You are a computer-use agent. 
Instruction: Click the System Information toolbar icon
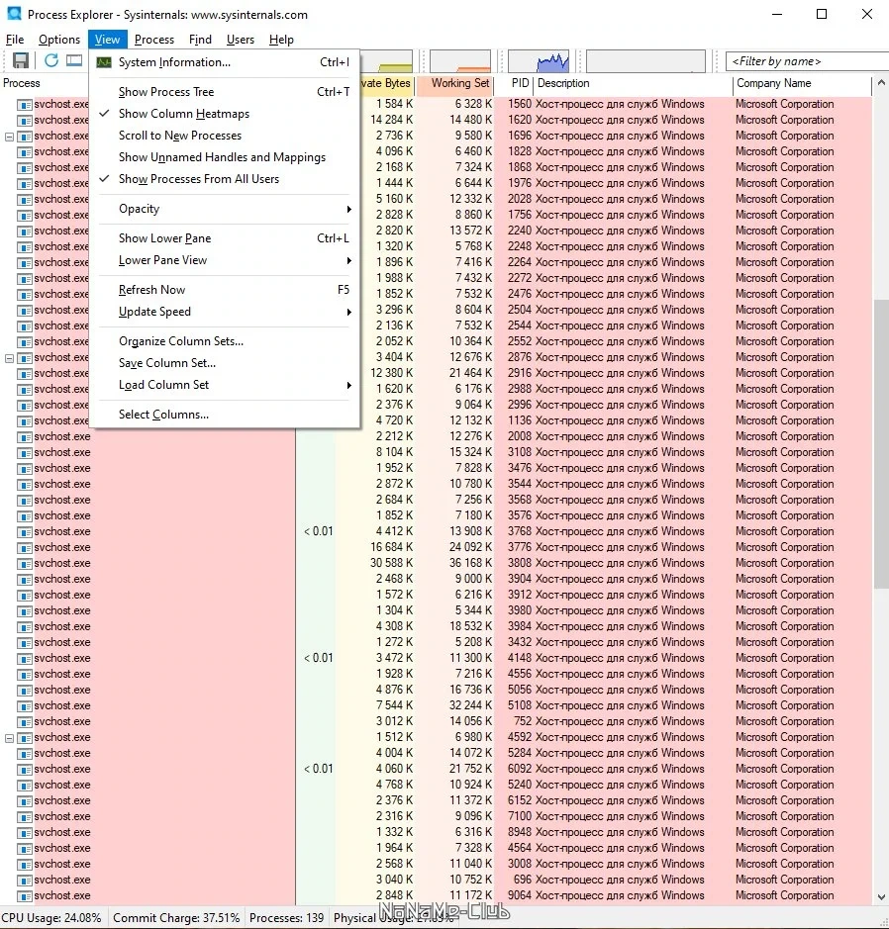tap(74, 60)
